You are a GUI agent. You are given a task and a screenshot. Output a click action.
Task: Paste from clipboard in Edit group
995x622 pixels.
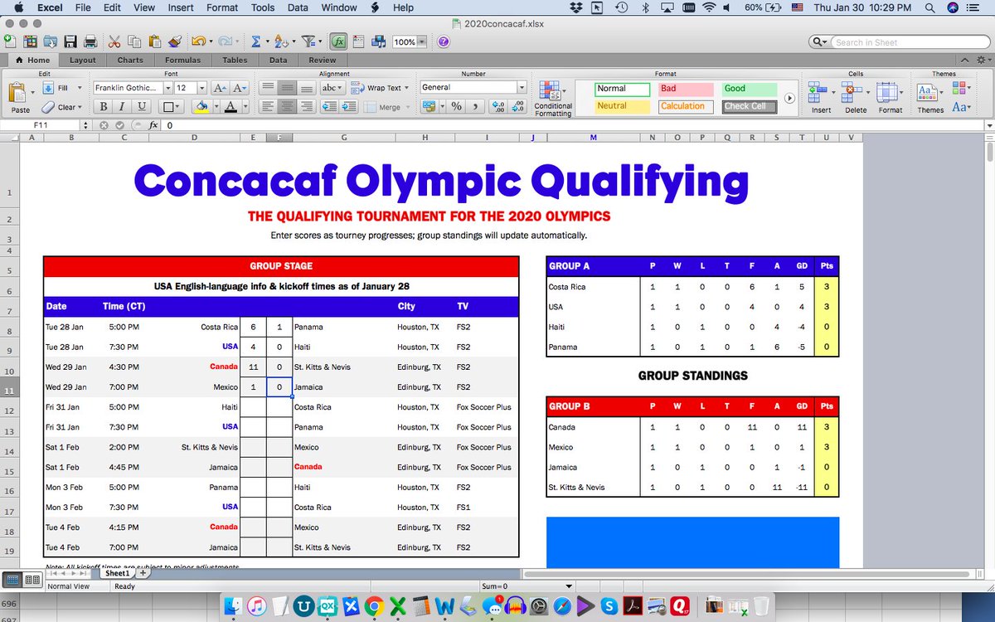(x=21, y=99)
